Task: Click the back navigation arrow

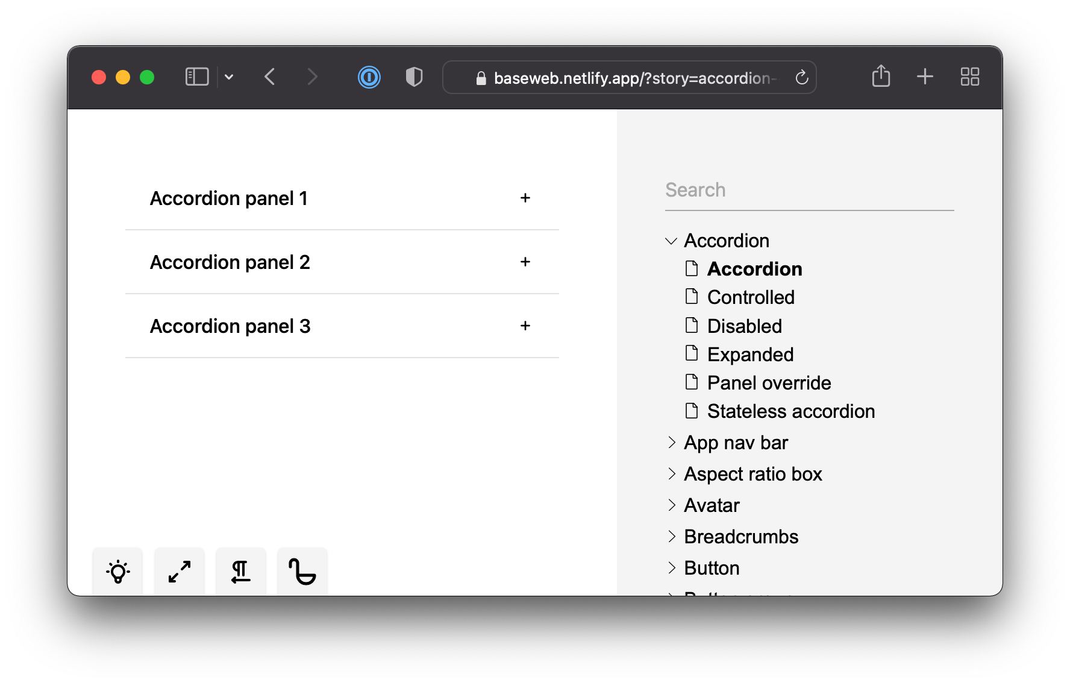Action: (270, 77)
